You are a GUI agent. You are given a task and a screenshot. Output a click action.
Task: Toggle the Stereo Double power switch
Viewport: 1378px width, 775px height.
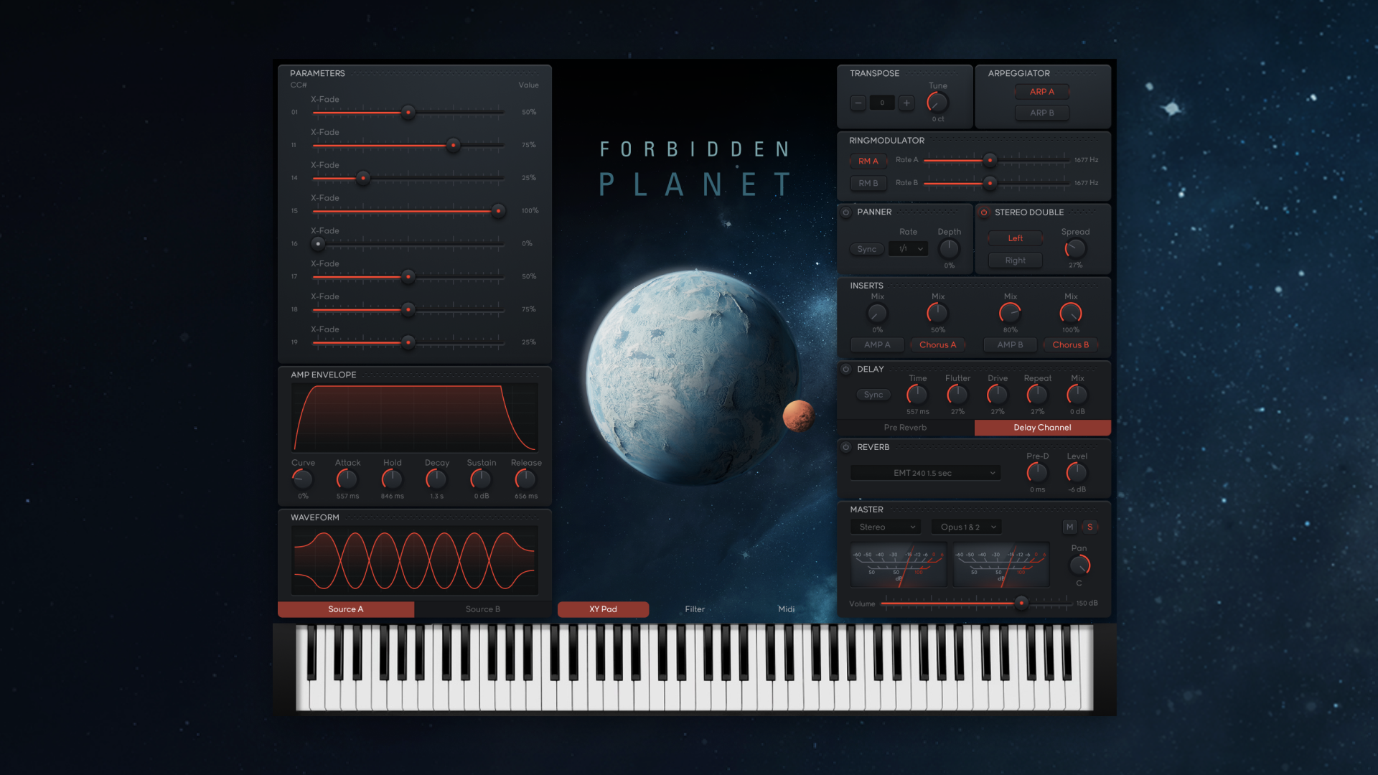(x=983, y=212)
